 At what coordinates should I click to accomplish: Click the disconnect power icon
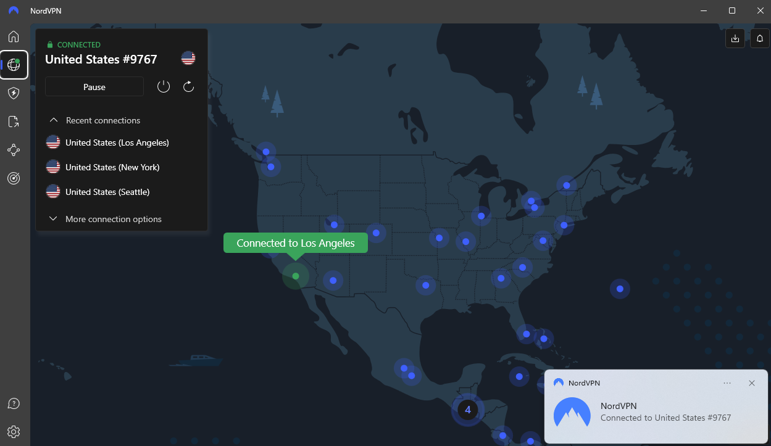tap(164, 86)
